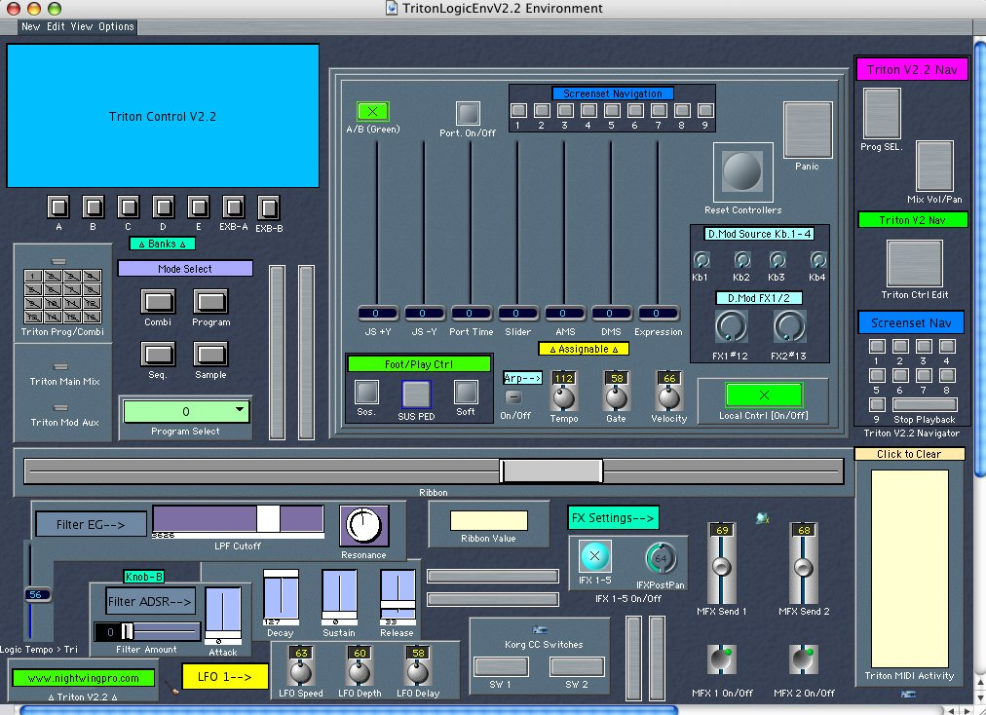The image size is (986, 715).
Task: Click the Kb4 D.Mod source knob
Action: 818,260
